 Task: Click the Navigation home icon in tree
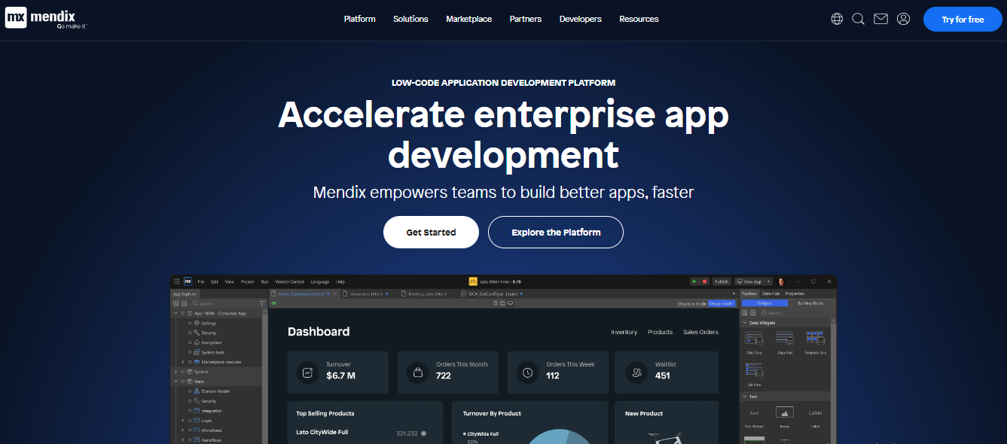coord(196,342)
